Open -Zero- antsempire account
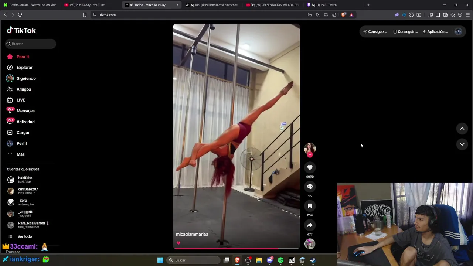Image resolution: width=473 pixels, height=266 pixels. (21, 202)
